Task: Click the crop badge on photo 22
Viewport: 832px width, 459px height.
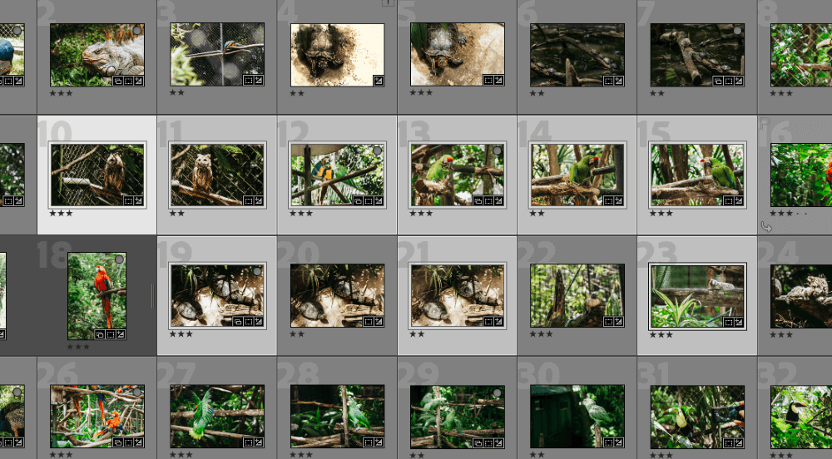Action: pos(608,322)
